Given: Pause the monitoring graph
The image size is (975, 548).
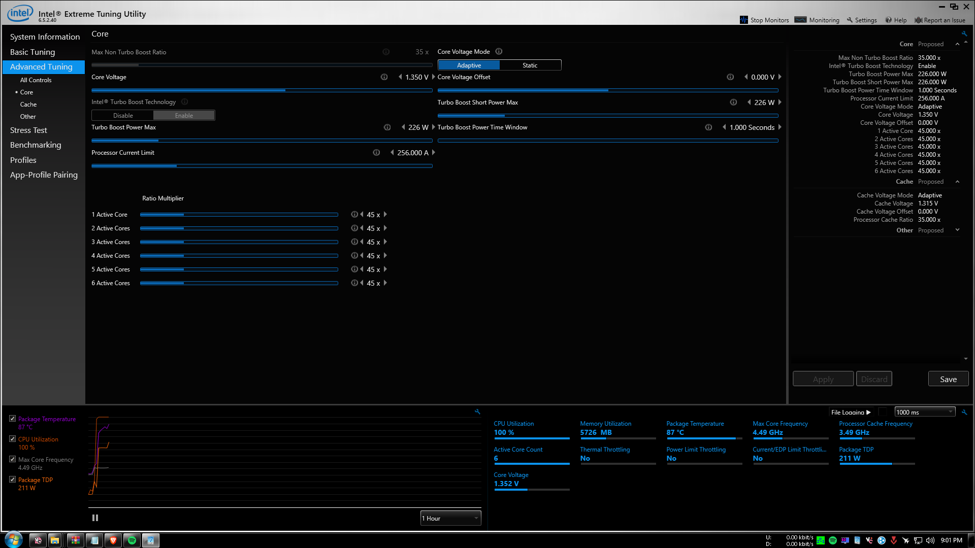Looking at the screenshot, I should (x=95, y=518).
